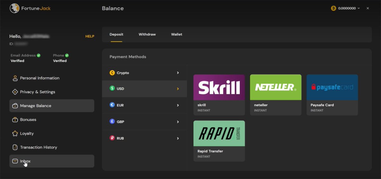Switch to the Wallet tab
The image size is (381, 179).
(177, 34)
